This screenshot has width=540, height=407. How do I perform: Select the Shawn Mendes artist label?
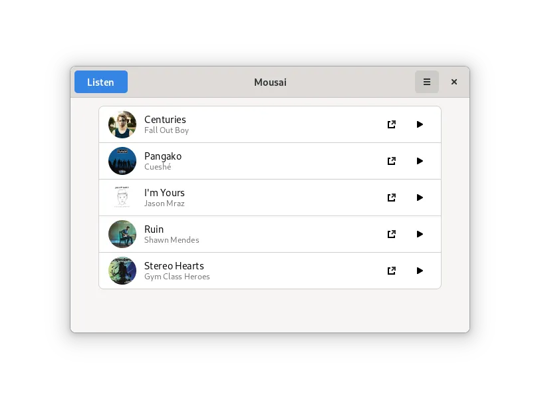click(172, 240)
